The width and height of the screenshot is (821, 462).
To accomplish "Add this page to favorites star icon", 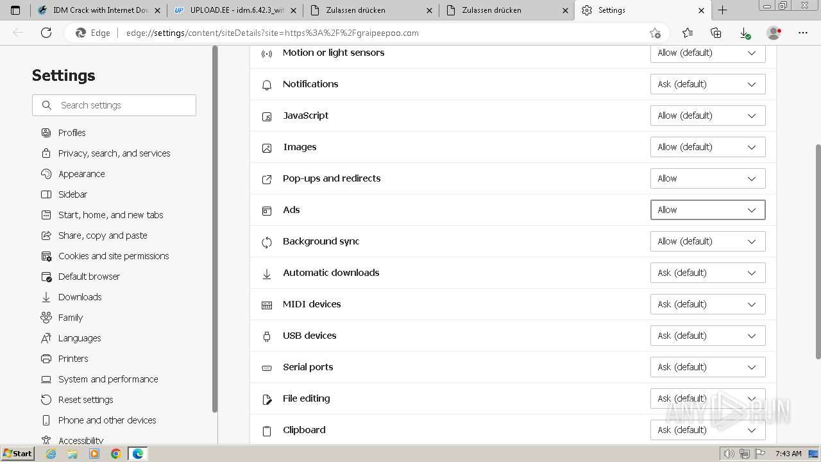I will point(655,33).
